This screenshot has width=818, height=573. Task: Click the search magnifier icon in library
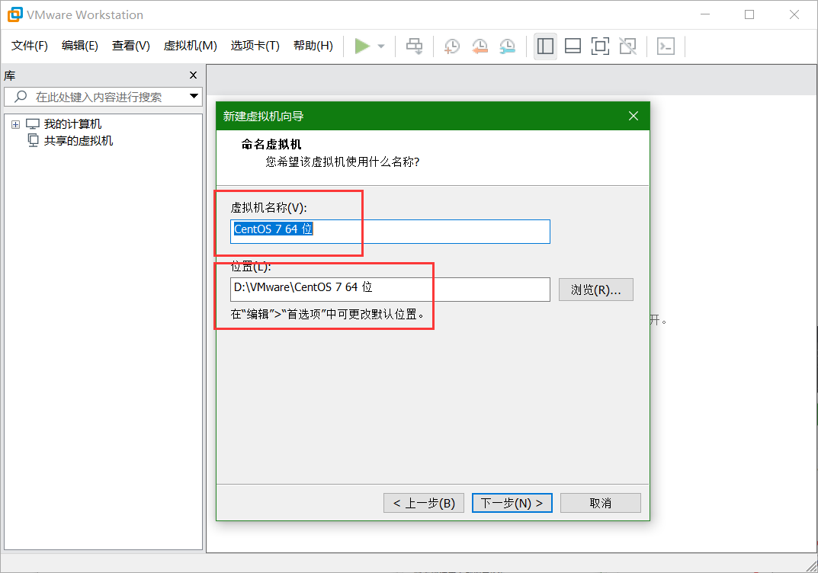[21, 97]
